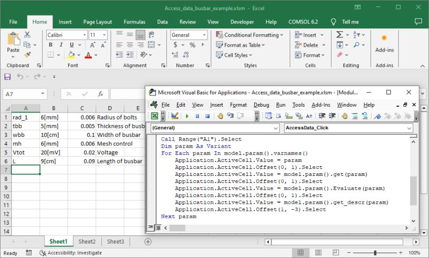Toggle Bottom Align button
Screen dimensions: 429x258
tap(140, 35)
